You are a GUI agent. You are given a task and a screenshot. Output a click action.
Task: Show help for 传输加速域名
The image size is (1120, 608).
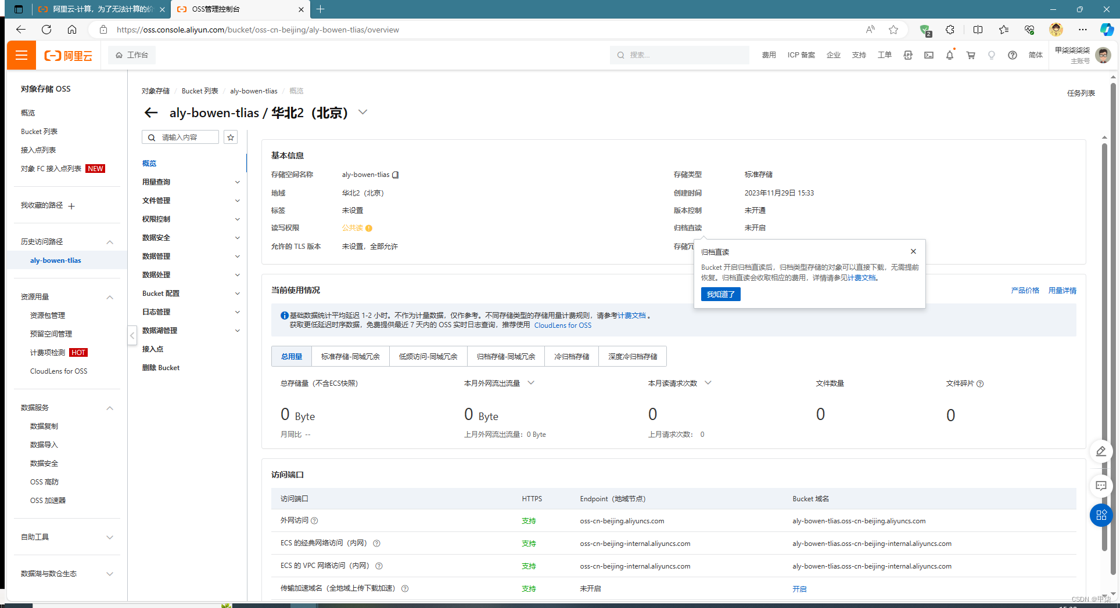click(405, 589)
